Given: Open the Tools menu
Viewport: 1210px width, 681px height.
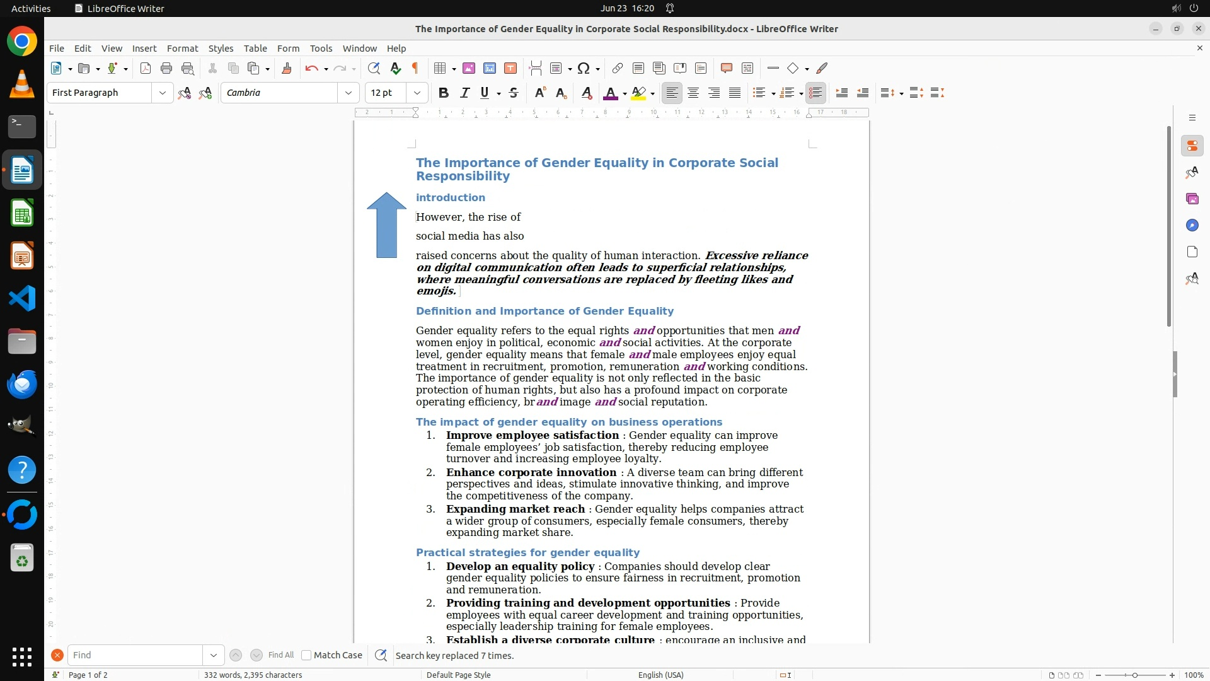Looking at the screenshot, I should [321, 49].
